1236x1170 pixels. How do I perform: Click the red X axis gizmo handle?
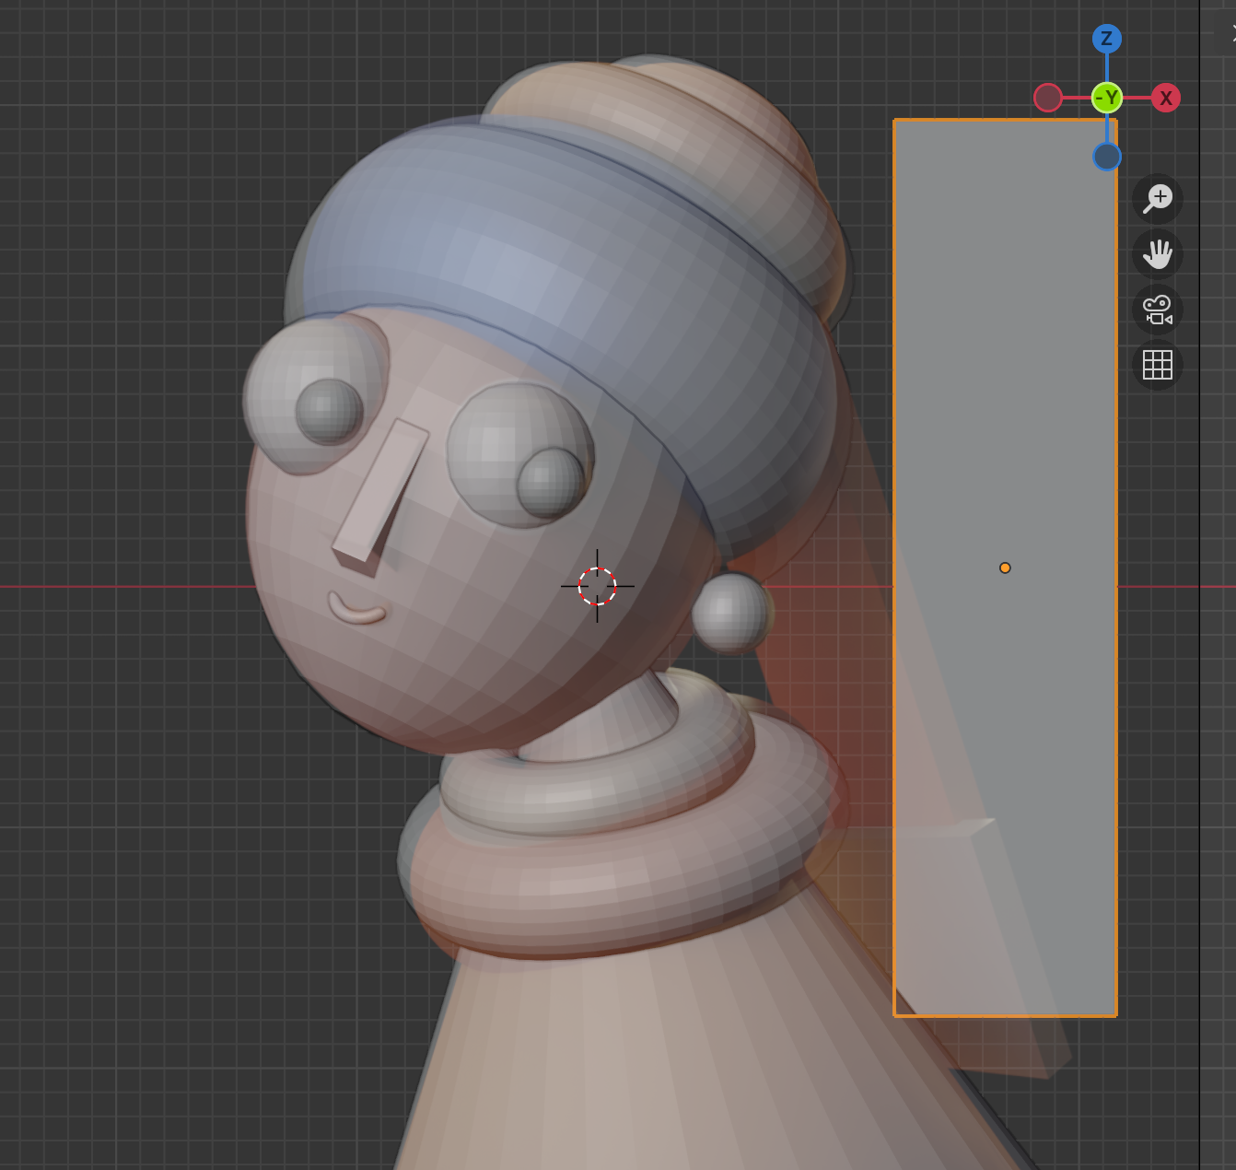tap(1166, 98)
